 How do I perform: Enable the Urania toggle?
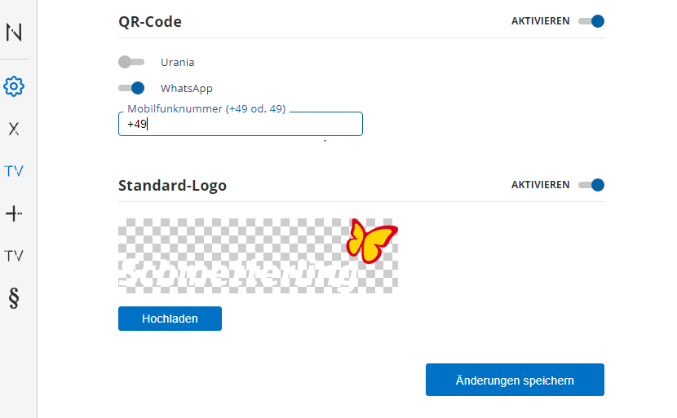[x=131, y=62]
